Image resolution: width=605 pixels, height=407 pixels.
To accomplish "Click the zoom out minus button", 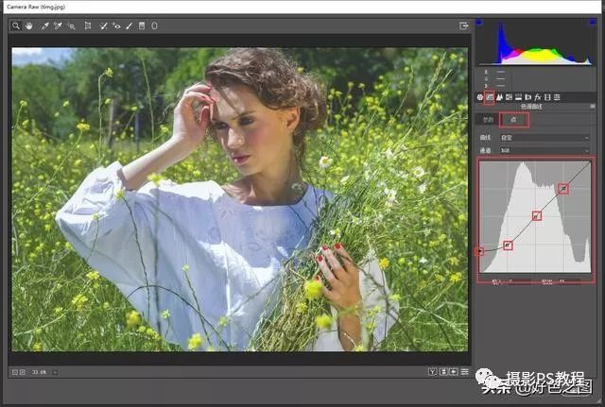I will click(x=16, y=372).
